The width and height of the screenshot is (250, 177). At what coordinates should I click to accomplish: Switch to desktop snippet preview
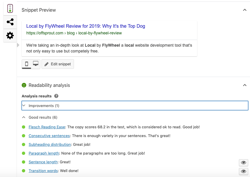pos(36,64)
